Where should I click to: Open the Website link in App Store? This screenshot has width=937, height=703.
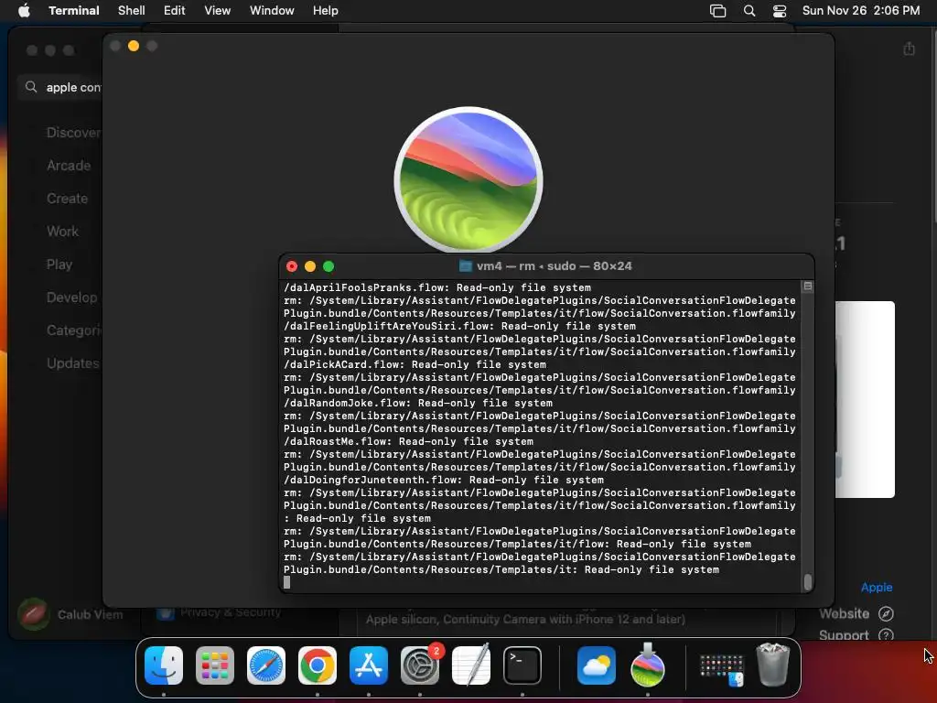click(x=856, y=613)
